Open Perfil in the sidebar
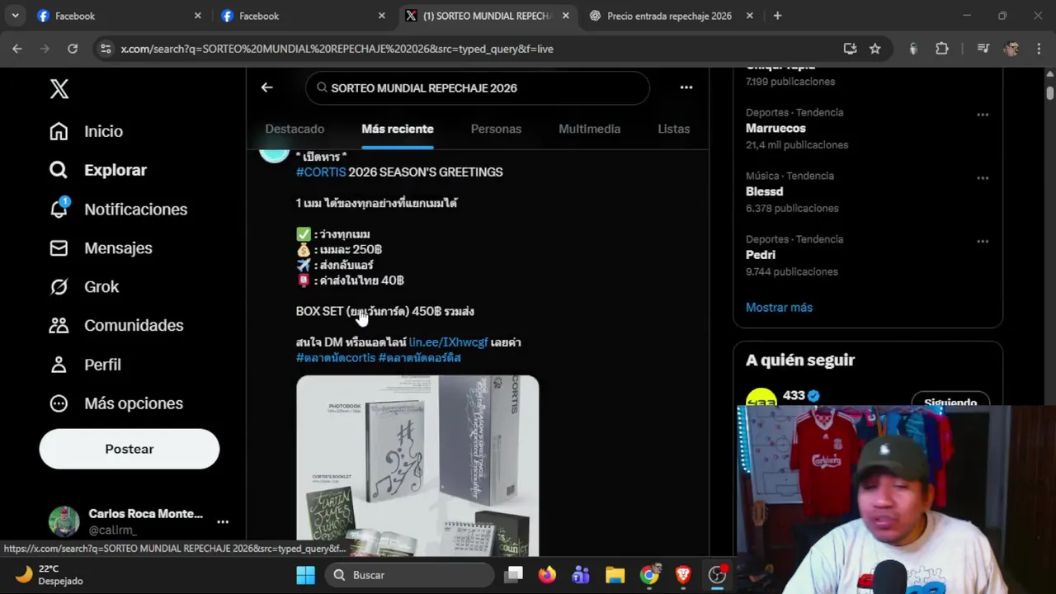 (85, 364)
